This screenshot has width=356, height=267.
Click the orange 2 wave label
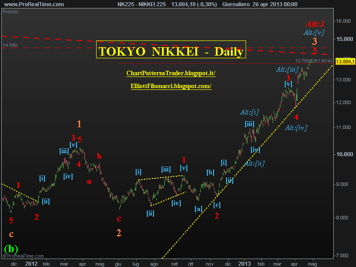pyautogui.click(x=119, y=233)
